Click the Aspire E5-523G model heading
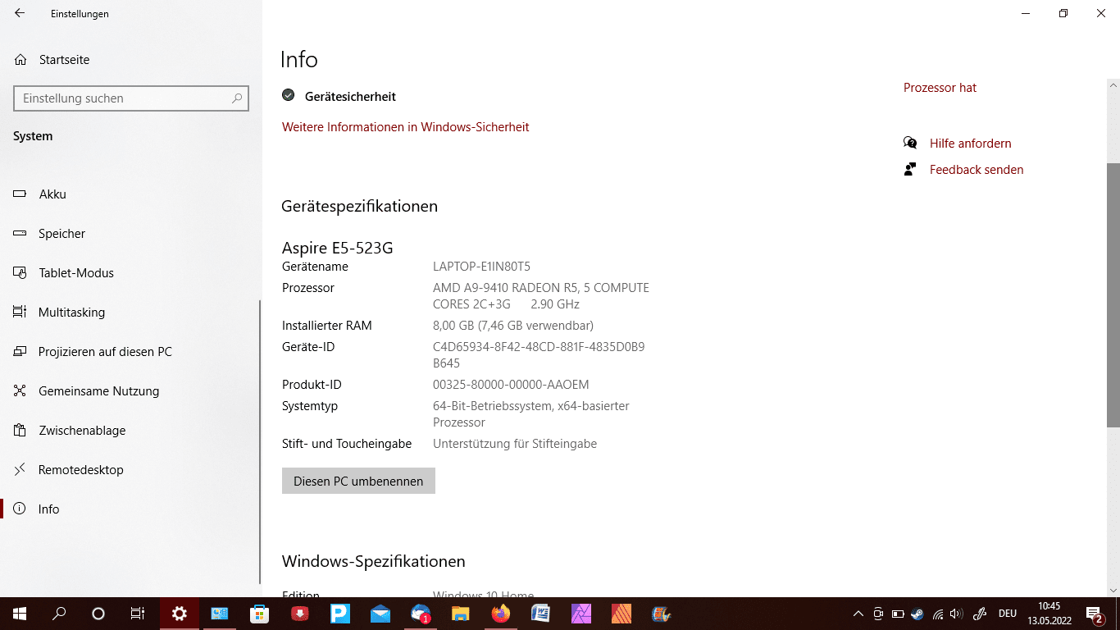Viewport: 1120px width, 630px height. [x=338, y=248]
